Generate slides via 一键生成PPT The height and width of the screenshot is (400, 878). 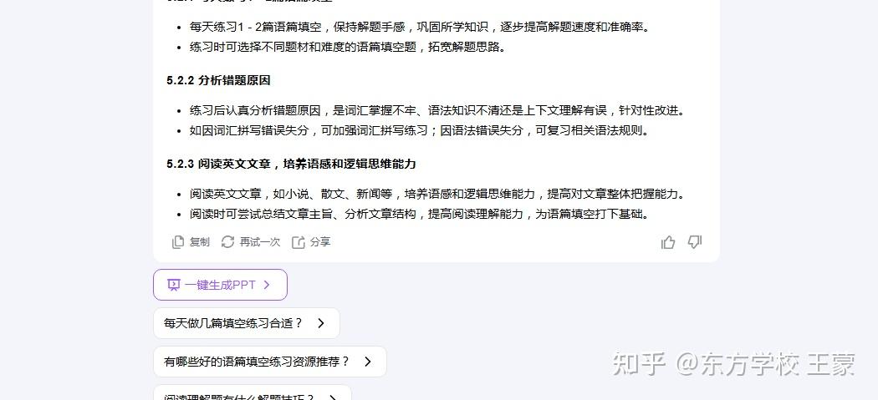point(220,285)
